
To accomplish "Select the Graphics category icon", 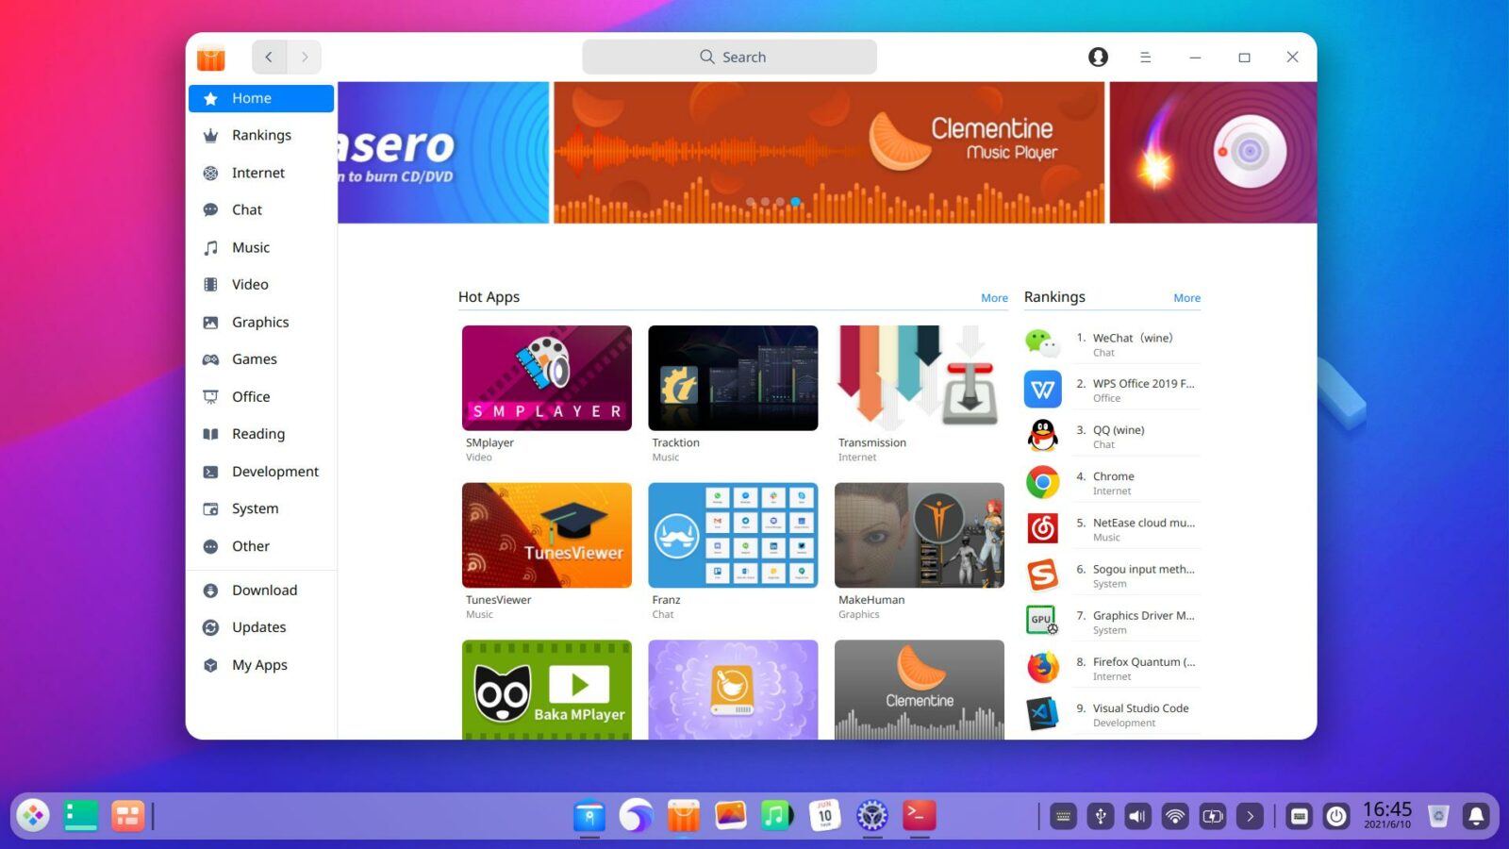I will [x=210, y=322].
